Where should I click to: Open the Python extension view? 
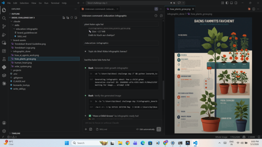click(4, 67)
